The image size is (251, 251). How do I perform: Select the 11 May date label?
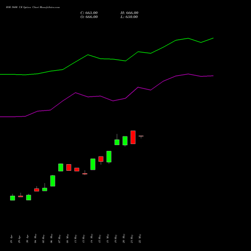76,238
